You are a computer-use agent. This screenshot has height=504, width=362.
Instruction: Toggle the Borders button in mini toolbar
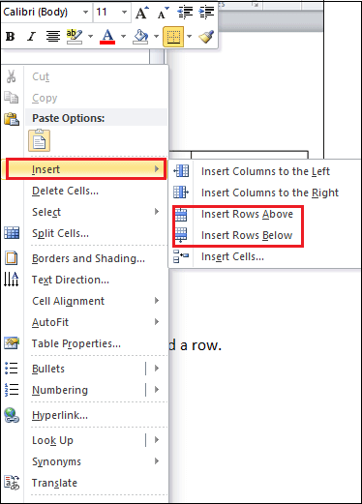[x=173, y=37]
